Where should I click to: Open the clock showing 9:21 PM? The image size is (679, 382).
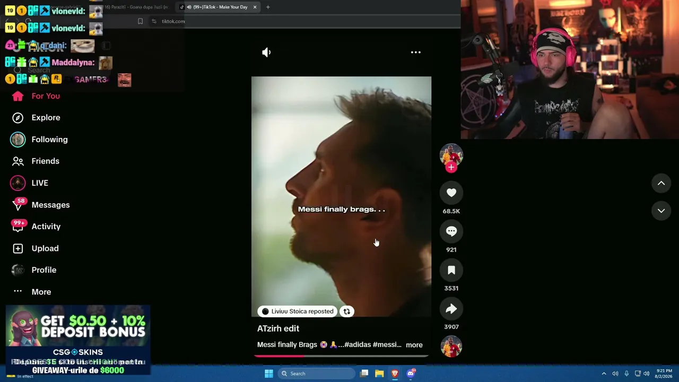pyautogui.click(x=664, y=374)
